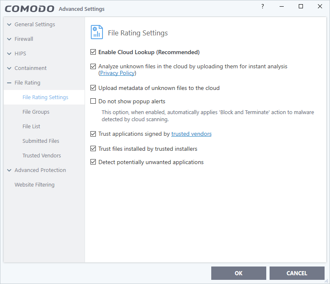Open the Privacy Policy link

(117, 73)
